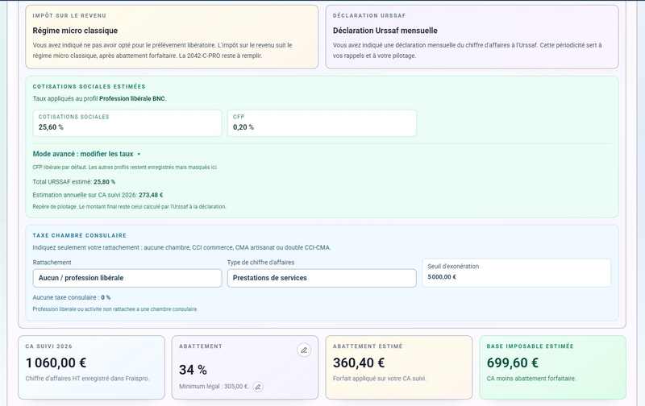Click the CFP libérale par défaut note

(x=125, y=168)
